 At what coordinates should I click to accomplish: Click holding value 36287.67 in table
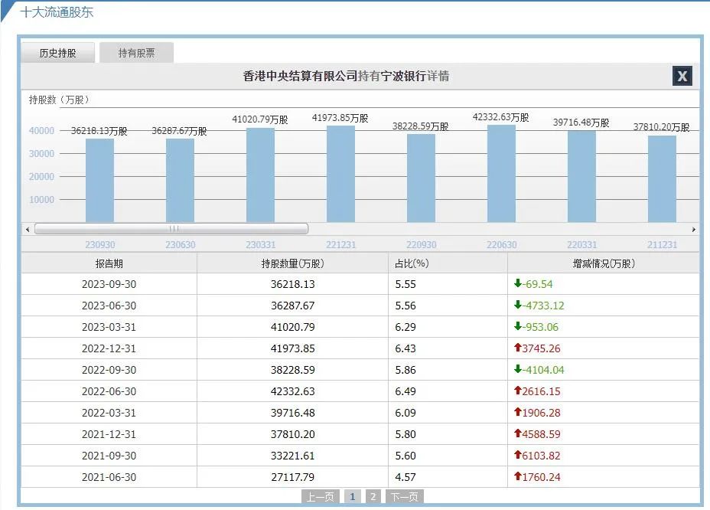(x=292, y=306)
